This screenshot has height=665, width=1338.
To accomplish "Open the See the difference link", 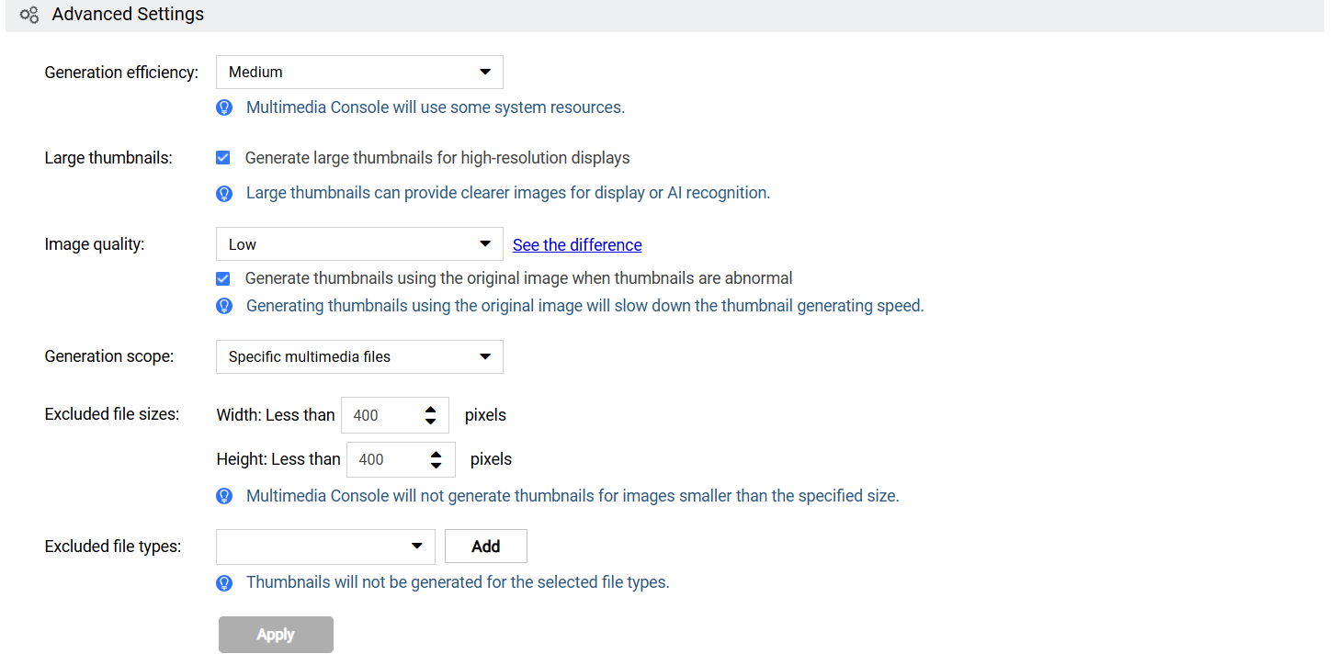I will coord(577,245).
